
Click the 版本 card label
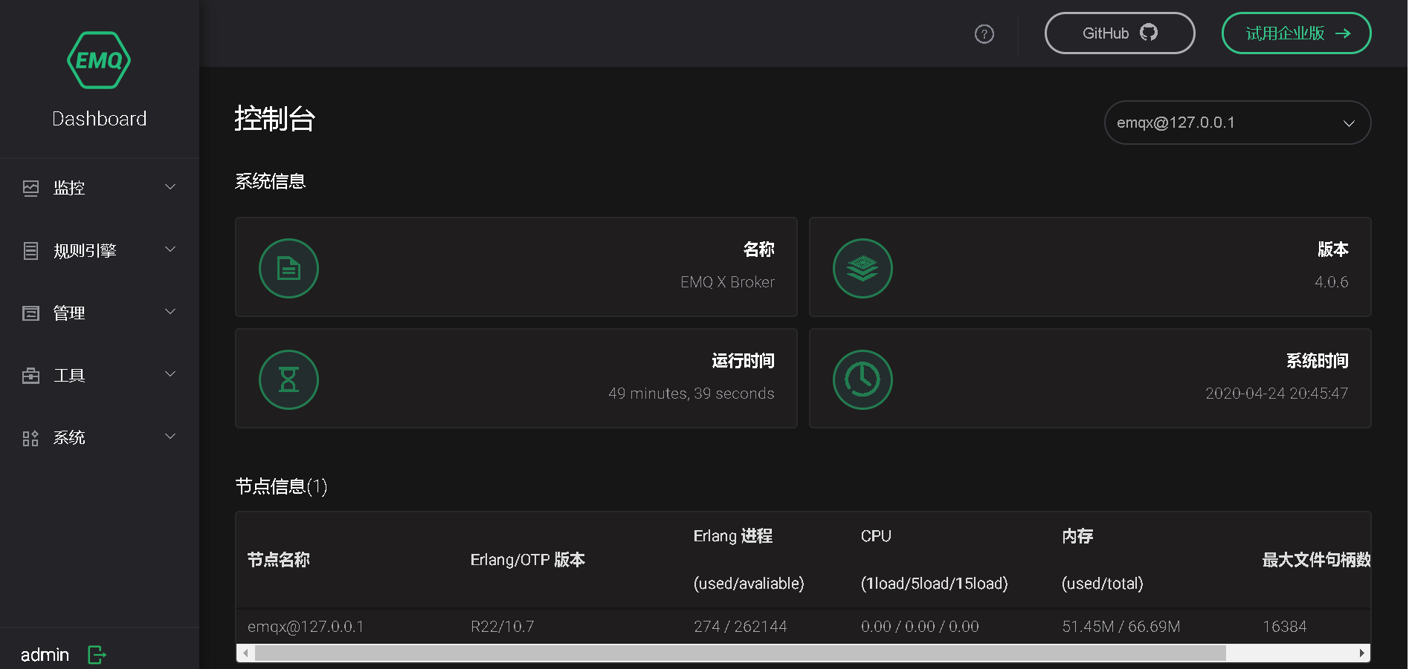[x=1333, y=249]
